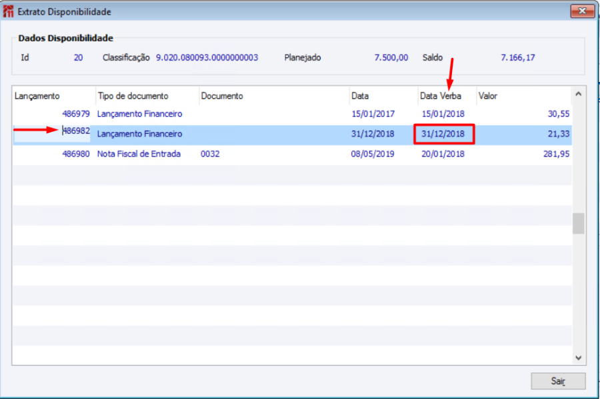The width and height of the screenshot is (600, 399).
Task: Click date 15/01/2017 in Data column
Action: (373, 114)
